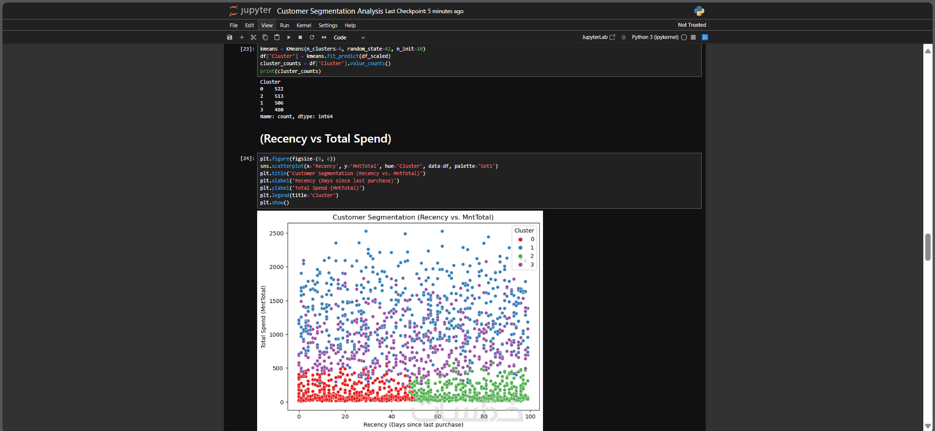
Task: Interrupt the kernel using the stop icon
Action: tap(300, 37)
